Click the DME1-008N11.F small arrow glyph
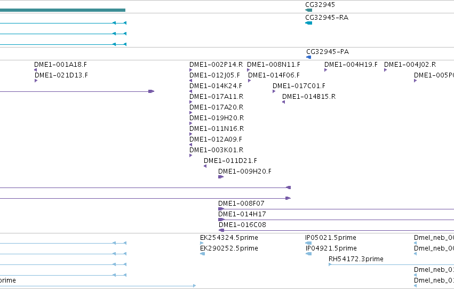The width and height of the screenshot is (454, 289). pyautogui.click(x=249, y=70)
